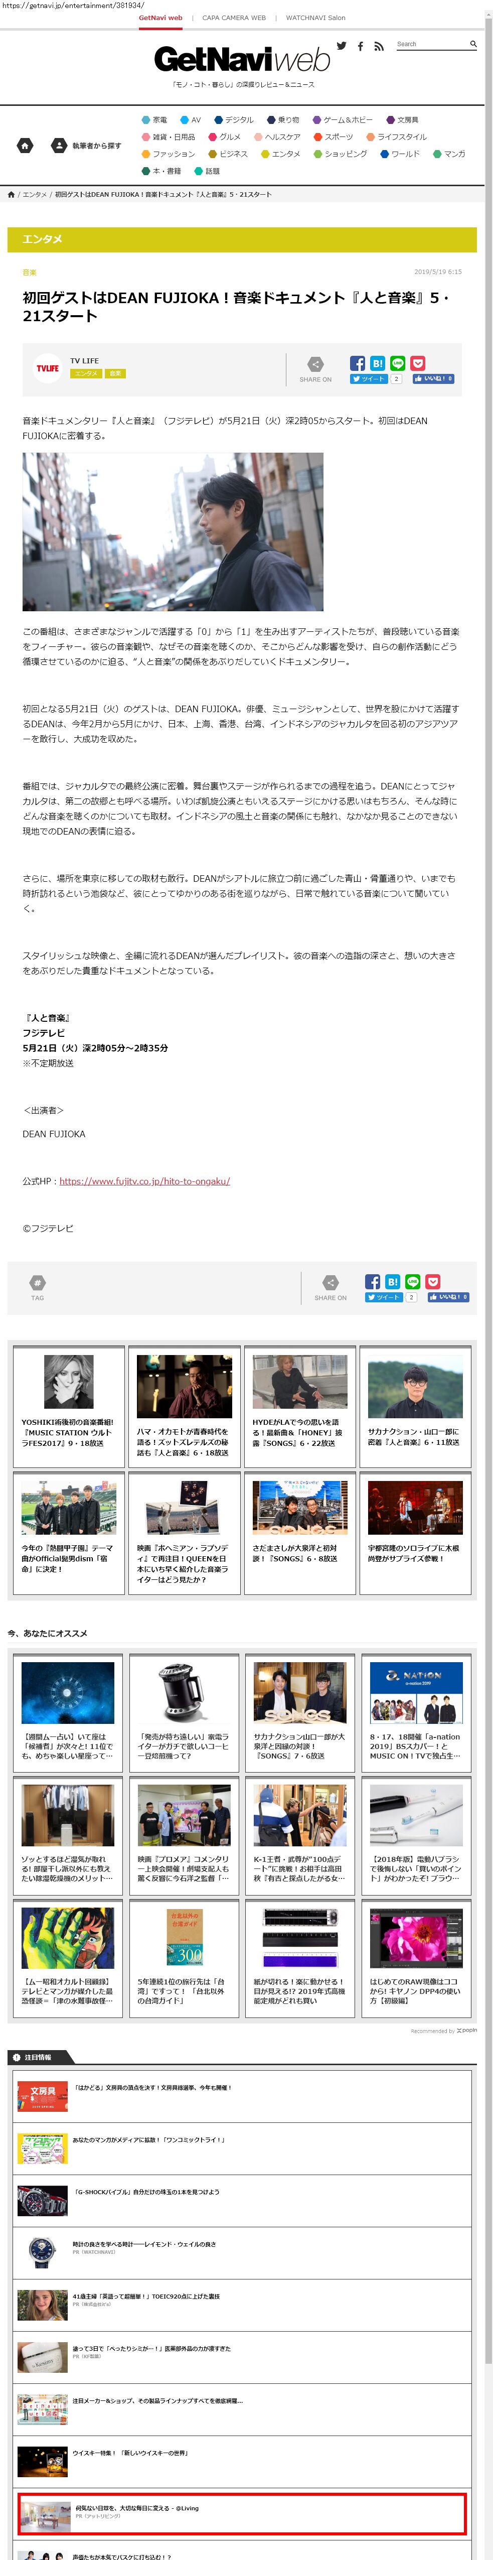Share via LINE below the article
Screen dimensions: 493x2560
412,1282
